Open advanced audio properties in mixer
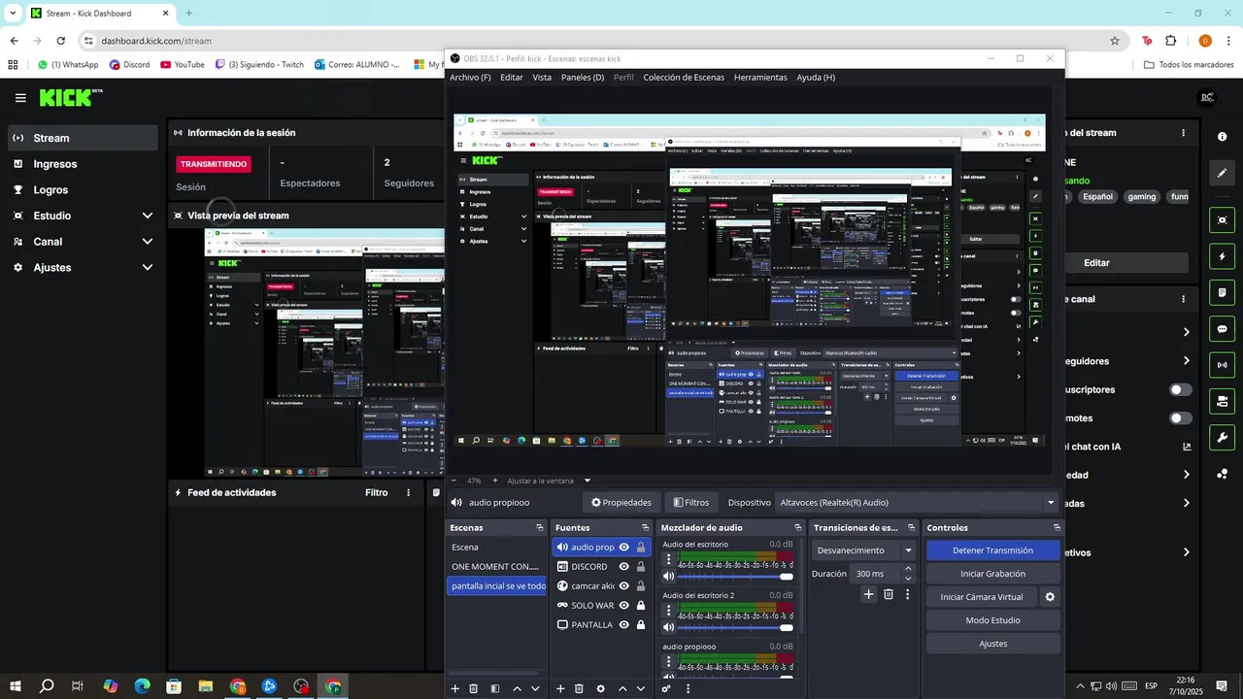The width and height of the screenshot is (1243, 699). click(x=666, y=688)
